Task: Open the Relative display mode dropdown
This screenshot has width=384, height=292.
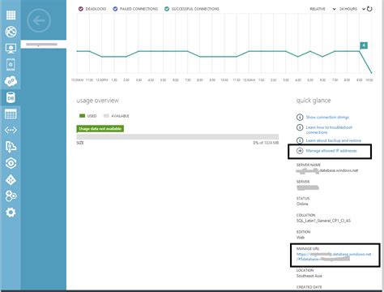Action: click(x=322, y=9)
